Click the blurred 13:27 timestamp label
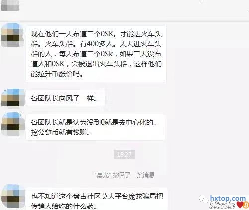 tap(124, 155)
